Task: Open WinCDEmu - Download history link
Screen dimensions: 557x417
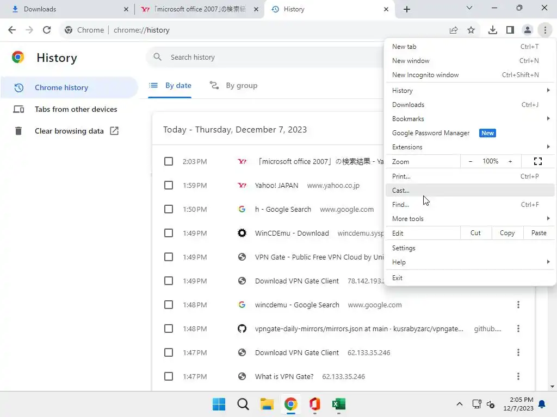Action: click(292, 233)
